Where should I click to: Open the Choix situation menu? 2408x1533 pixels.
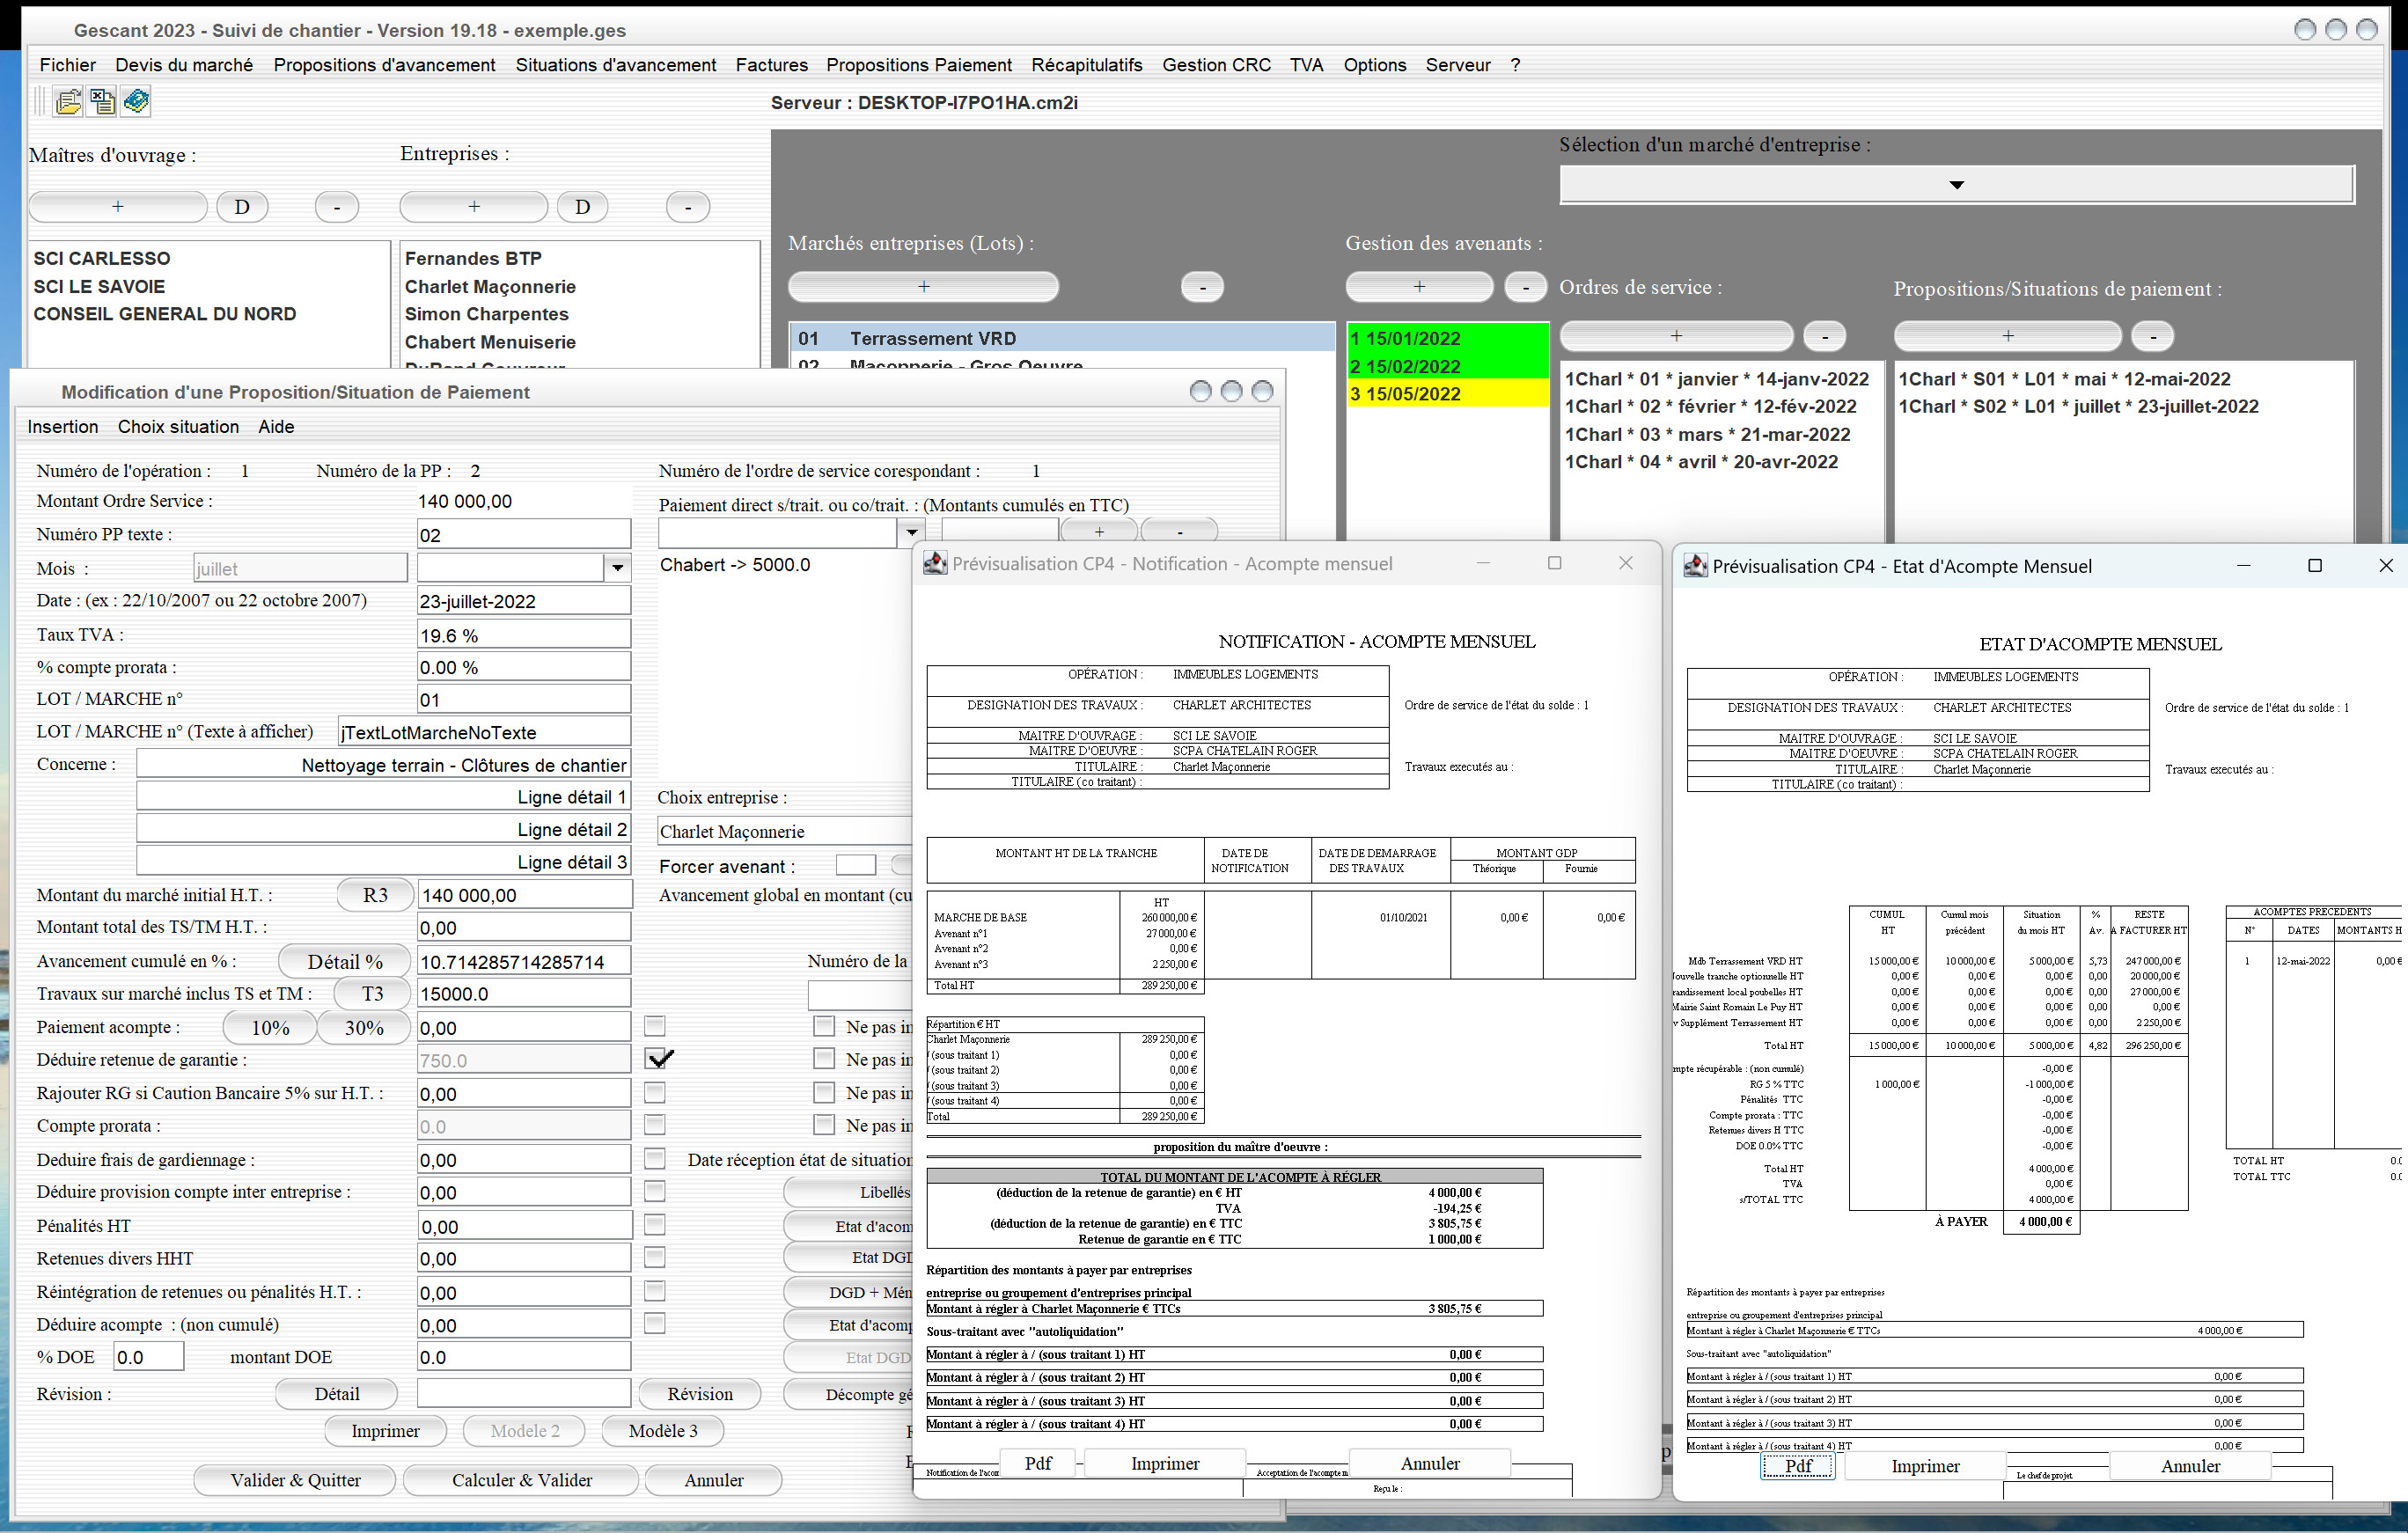click(178, 427)
